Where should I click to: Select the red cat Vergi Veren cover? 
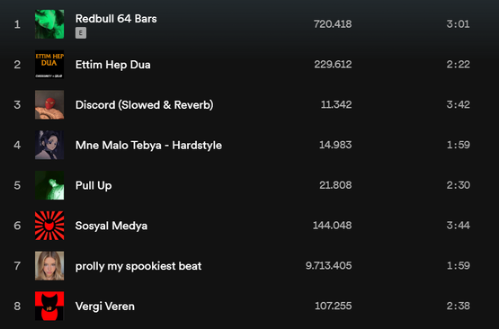click(x=49, y=307)
